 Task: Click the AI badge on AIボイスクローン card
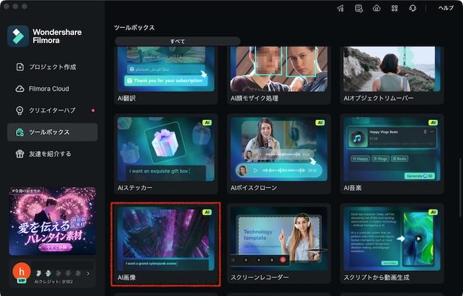[x=319, y=123]
